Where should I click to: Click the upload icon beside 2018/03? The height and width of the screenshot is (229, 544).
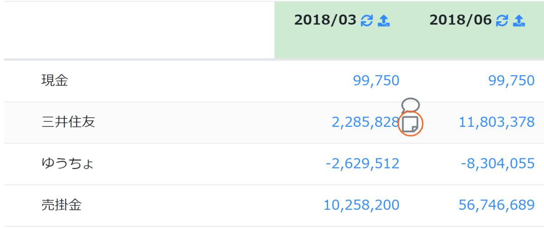click(384, 20)
